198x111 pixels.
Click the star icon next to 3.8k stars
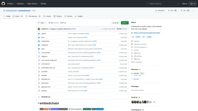(x=132, y=53)
